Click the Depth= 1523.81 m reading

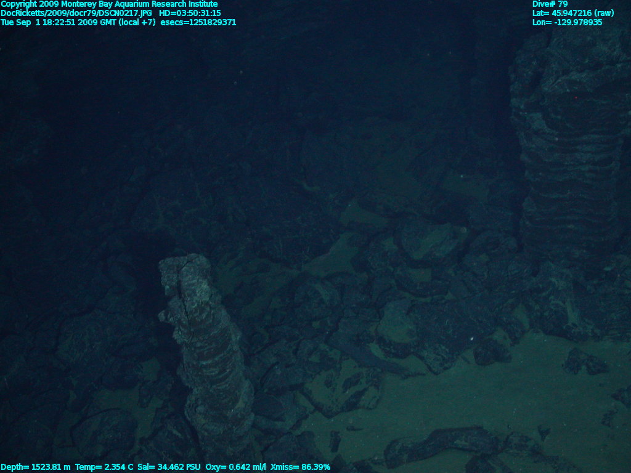pyautogui.click(x=35, y=467)
